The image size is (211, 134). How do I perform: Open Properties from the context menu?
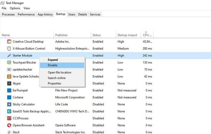coord(54,83)
